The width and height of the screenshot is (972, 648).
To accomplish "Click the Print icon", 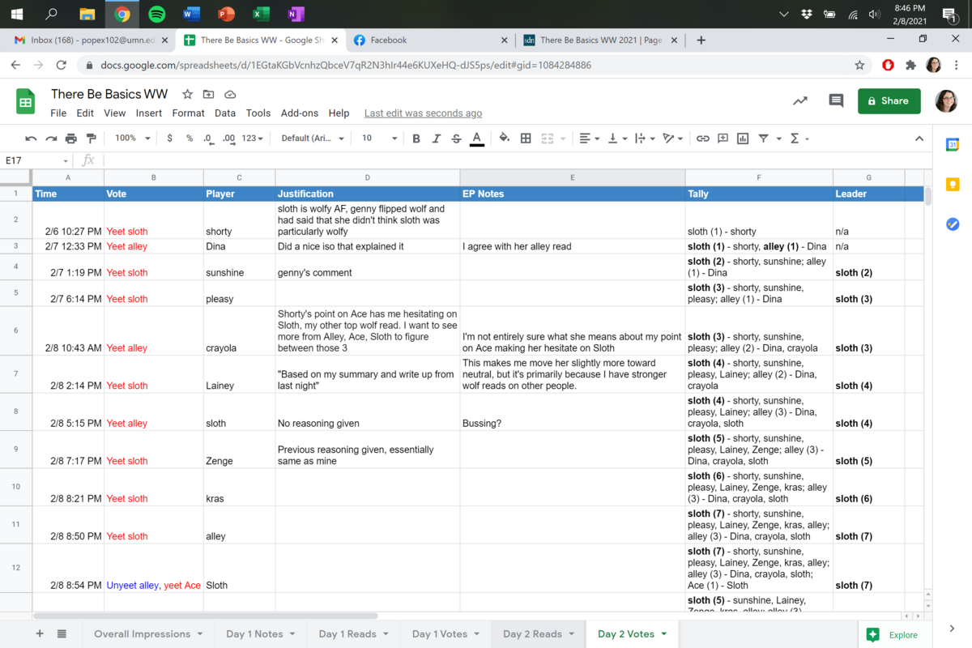I will (70, 139).
